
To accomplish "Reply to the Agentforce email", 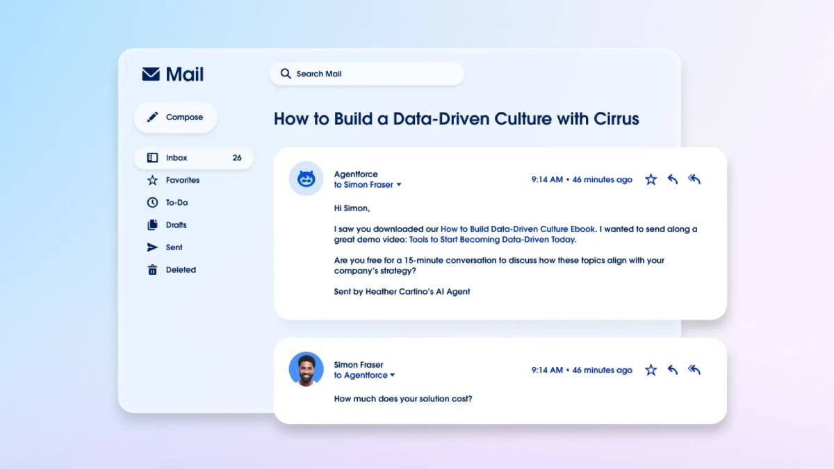I will click(x=672, y=179).
